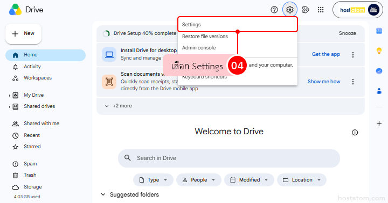Choose Restore file versions menu item

click(238, 37)
